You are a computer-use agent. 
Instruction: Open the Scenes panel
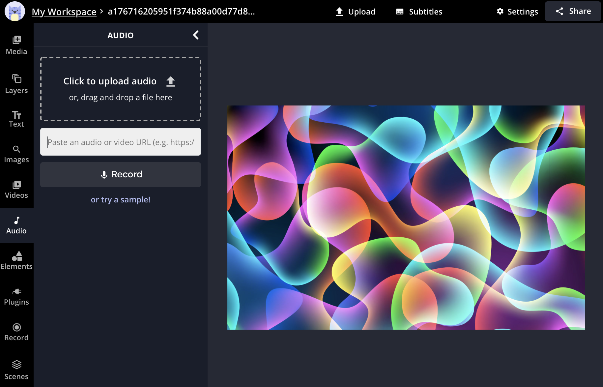(x=16, y=370)
